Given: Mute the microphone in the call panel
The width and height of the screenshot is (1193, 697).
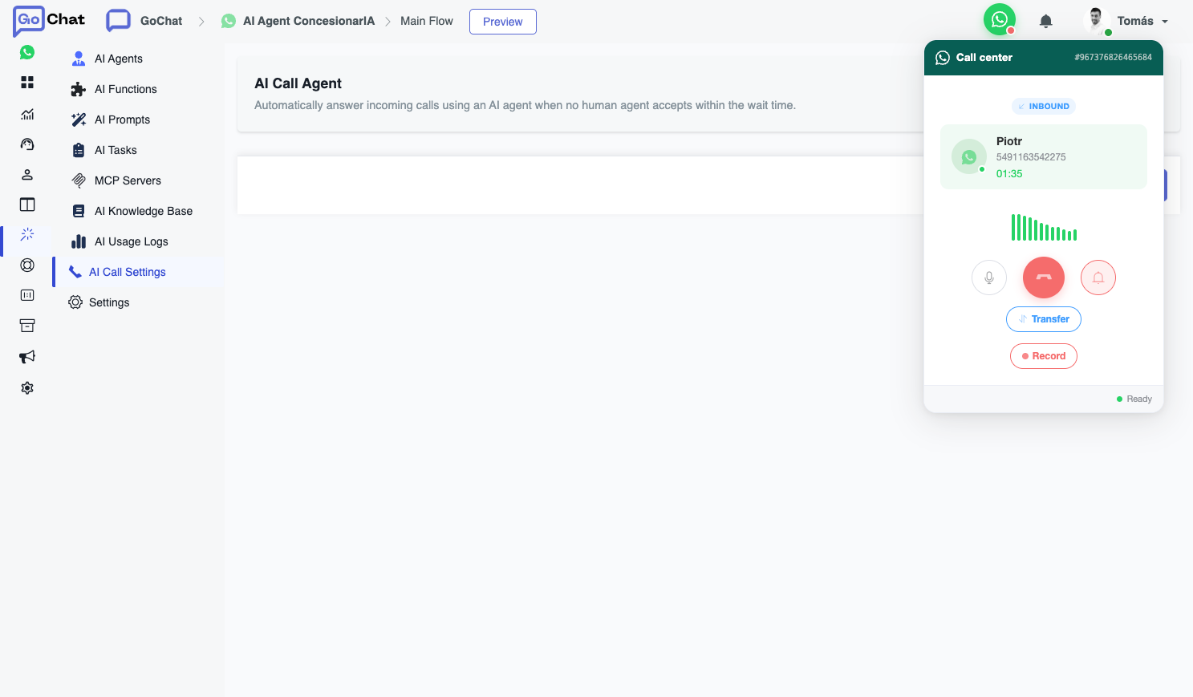Looking at the screenshot, I should (989, 278).
